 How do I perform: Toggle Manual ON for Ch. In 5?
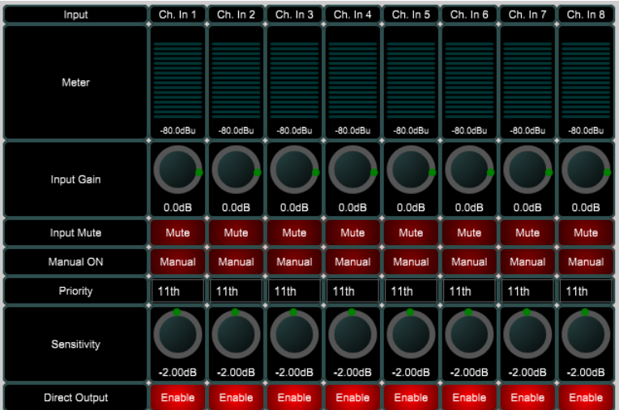411,262
